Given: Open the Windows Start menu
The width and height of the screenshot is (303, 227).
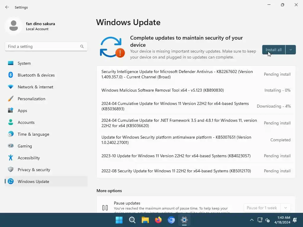Looking at the screenshot, I should coord(119,220).
